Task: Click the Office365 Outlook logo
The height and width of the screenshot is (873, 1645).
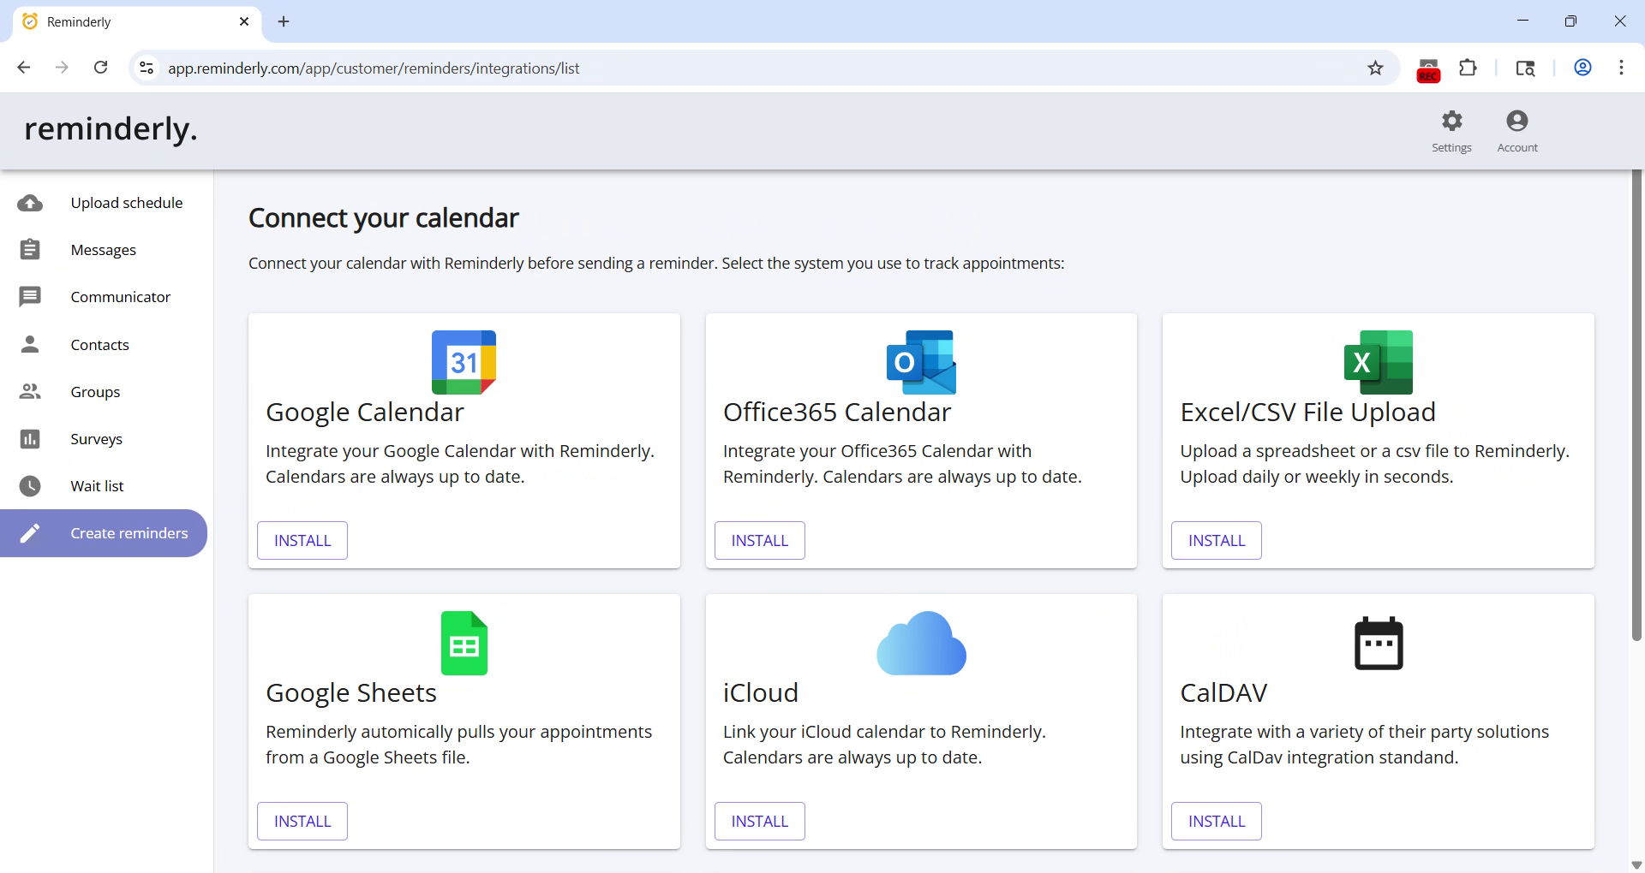Action: coord(921,362)
